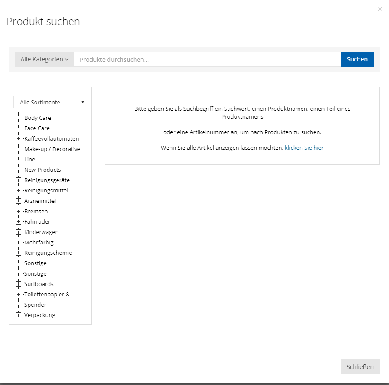Expand the Verpackung plus icon
This screenshot has height=385, width=389.
click(18, 315)
